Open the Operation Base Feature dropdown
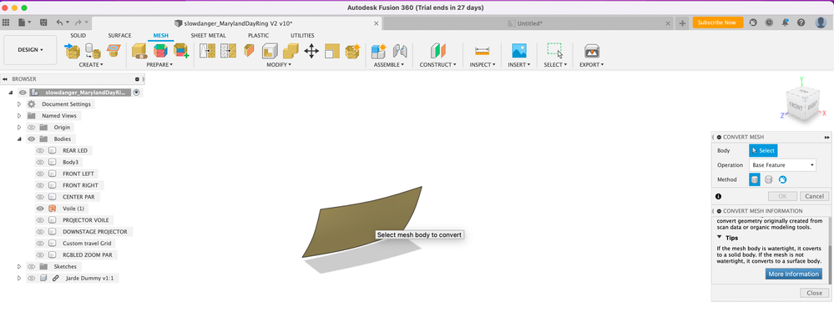Viewport: 834px width, 317px height. [782, 165]
